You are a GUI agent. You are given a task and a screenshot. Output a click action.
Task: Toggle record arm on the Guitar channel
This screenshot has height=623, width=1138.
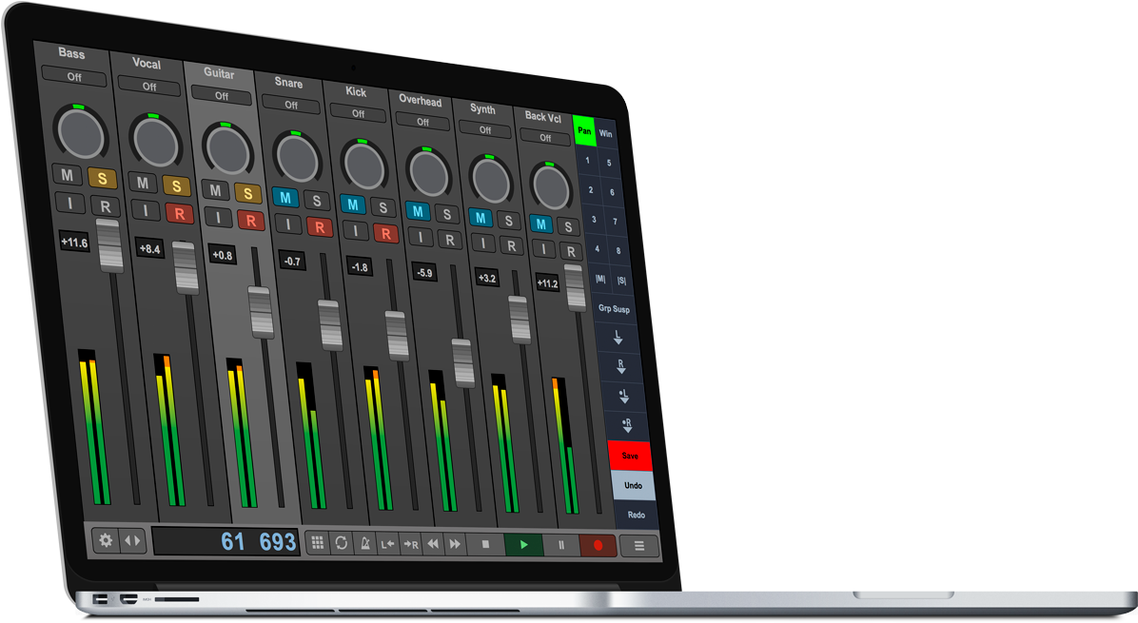coord(250,221)
